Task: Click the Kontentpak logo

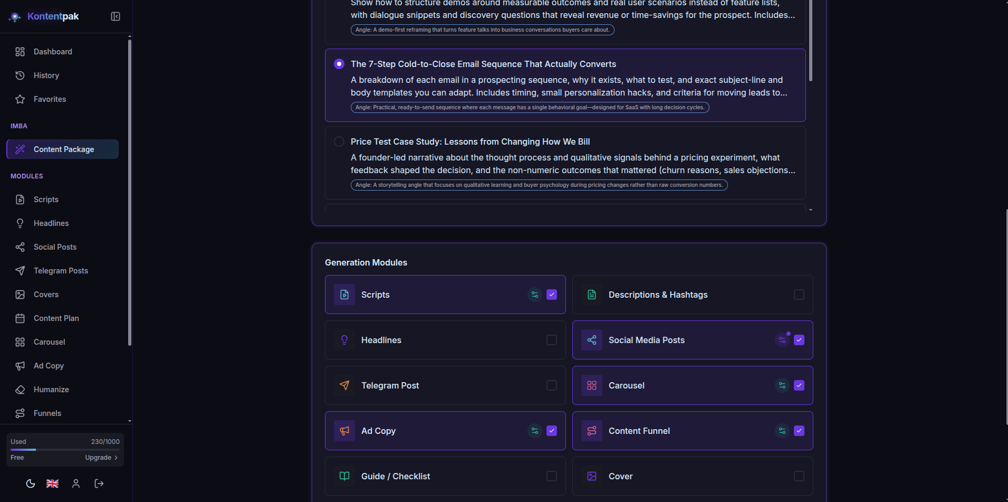Action: 44,16
